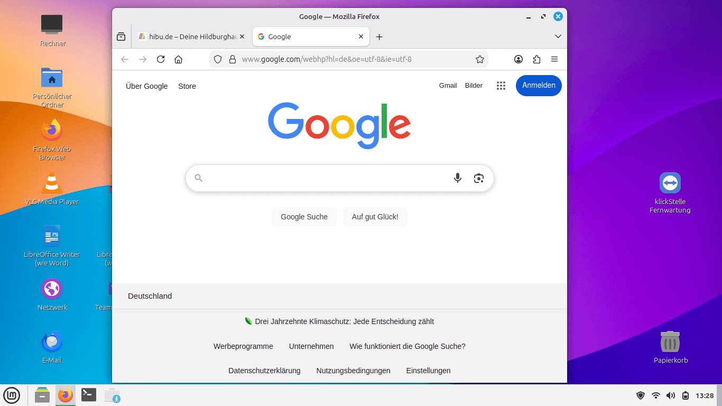The height and width of the screenshot is (406, 722).
Task: Reload the current page
Action: (161, 59)
